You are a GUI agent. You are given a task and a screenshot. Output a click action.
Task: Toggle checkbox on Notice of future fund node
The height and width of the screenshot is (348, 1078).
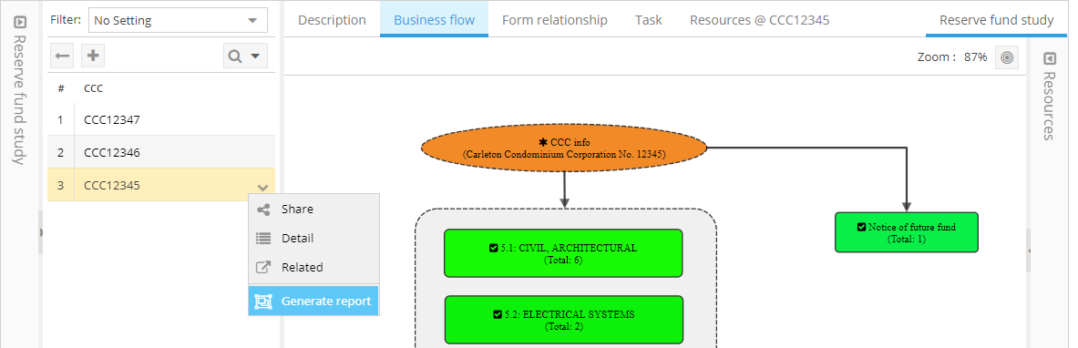pyautogui.click(x=861, y=227)
